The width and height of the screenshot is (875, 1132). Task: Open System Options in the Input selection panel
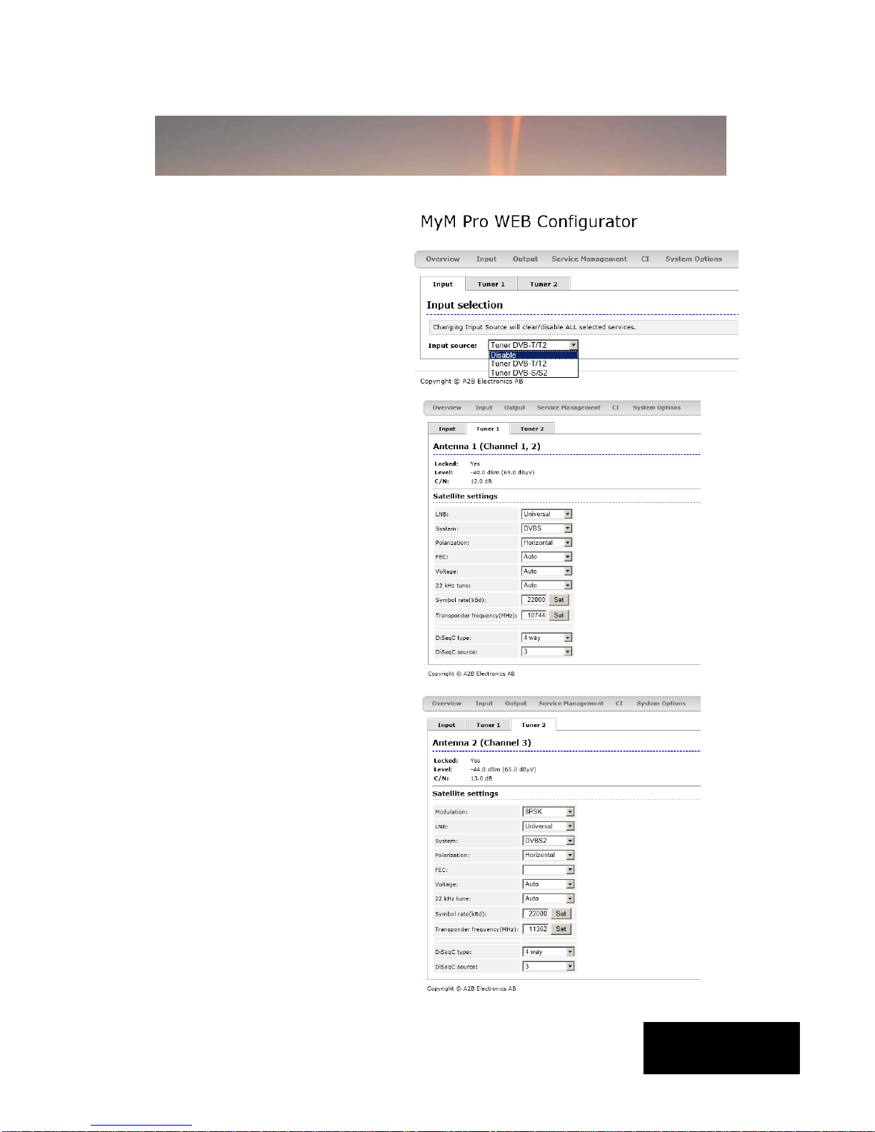(x=694, y=259)
